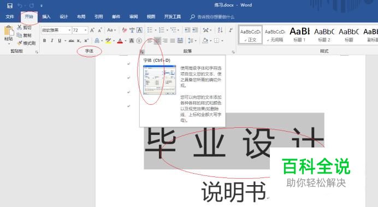The width and height of the screenshot is (378, 207).
Task: Click the shrink font size icon
Action: [100, 30]
